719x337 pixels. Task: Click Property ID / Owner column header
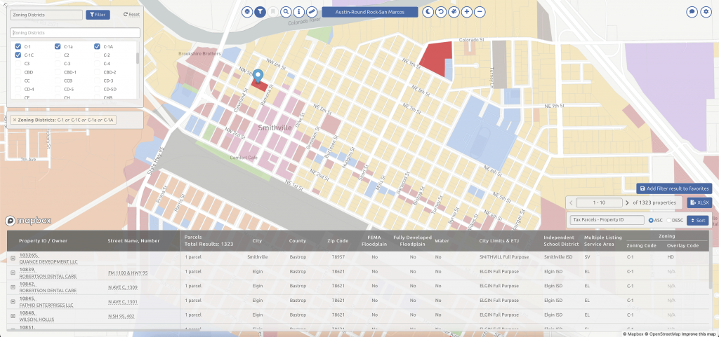click(x=43, y=241)
